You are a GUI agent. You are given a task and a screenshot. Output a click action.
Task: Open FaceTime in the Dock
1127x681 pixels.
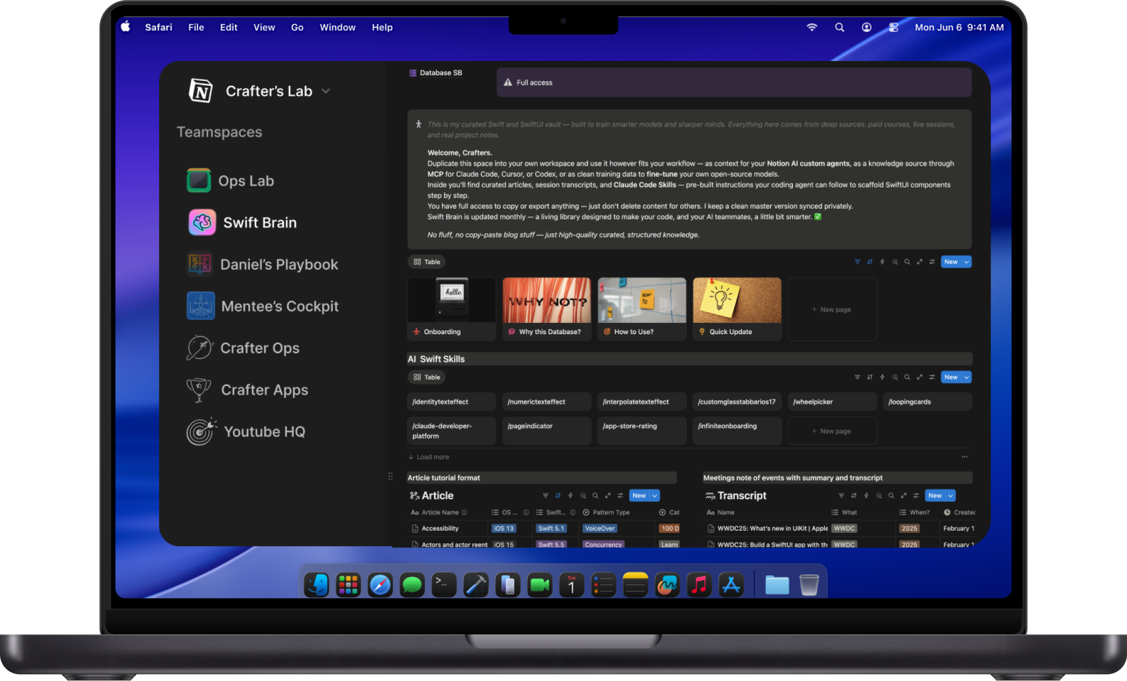coord(540,585)
